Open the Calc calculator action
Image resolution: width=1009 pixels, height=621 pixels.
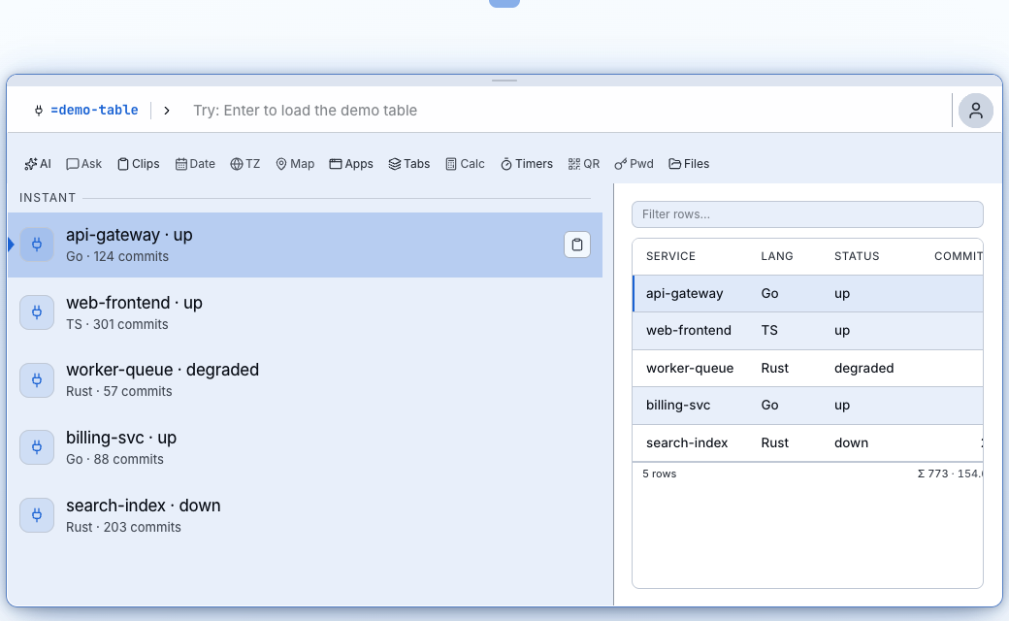pyautogui.click(x=466, y=164)
